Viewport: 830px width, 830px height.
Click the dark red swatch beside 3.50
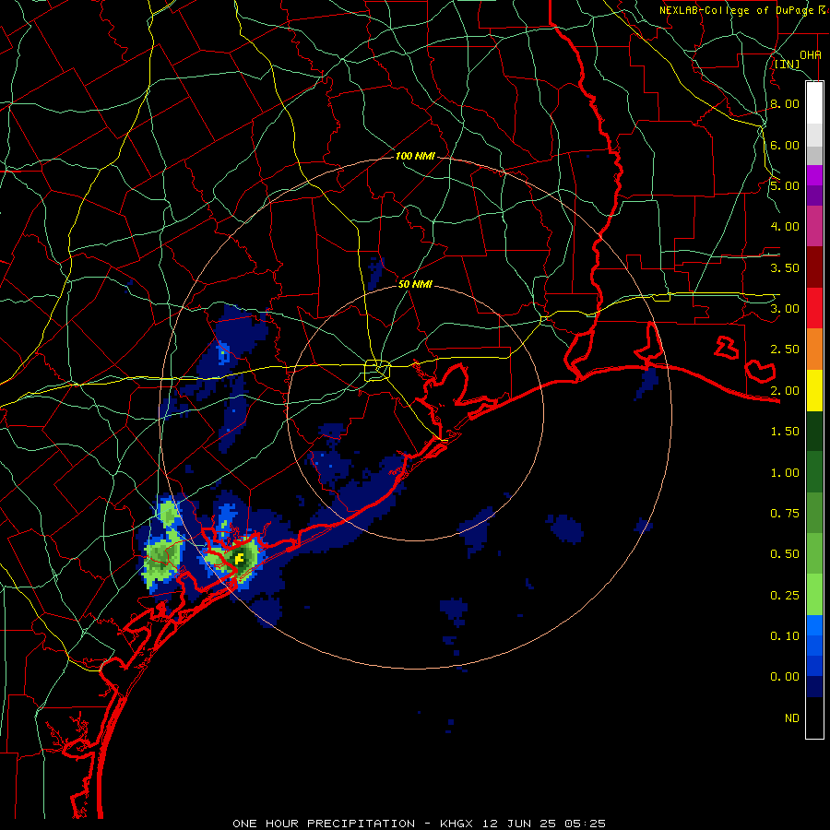[814, 267]
